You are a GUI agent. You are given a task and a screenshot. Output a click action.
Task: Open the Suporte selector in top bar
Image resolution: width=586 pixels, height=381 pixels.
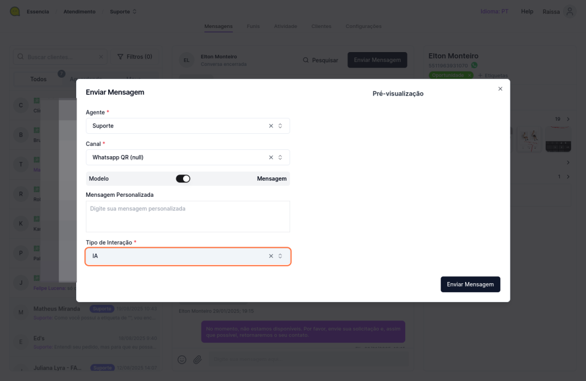(x=123, y=11)
